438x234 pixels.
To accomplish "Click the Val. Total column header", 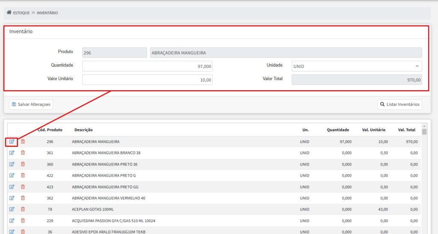I will point(407,130).
